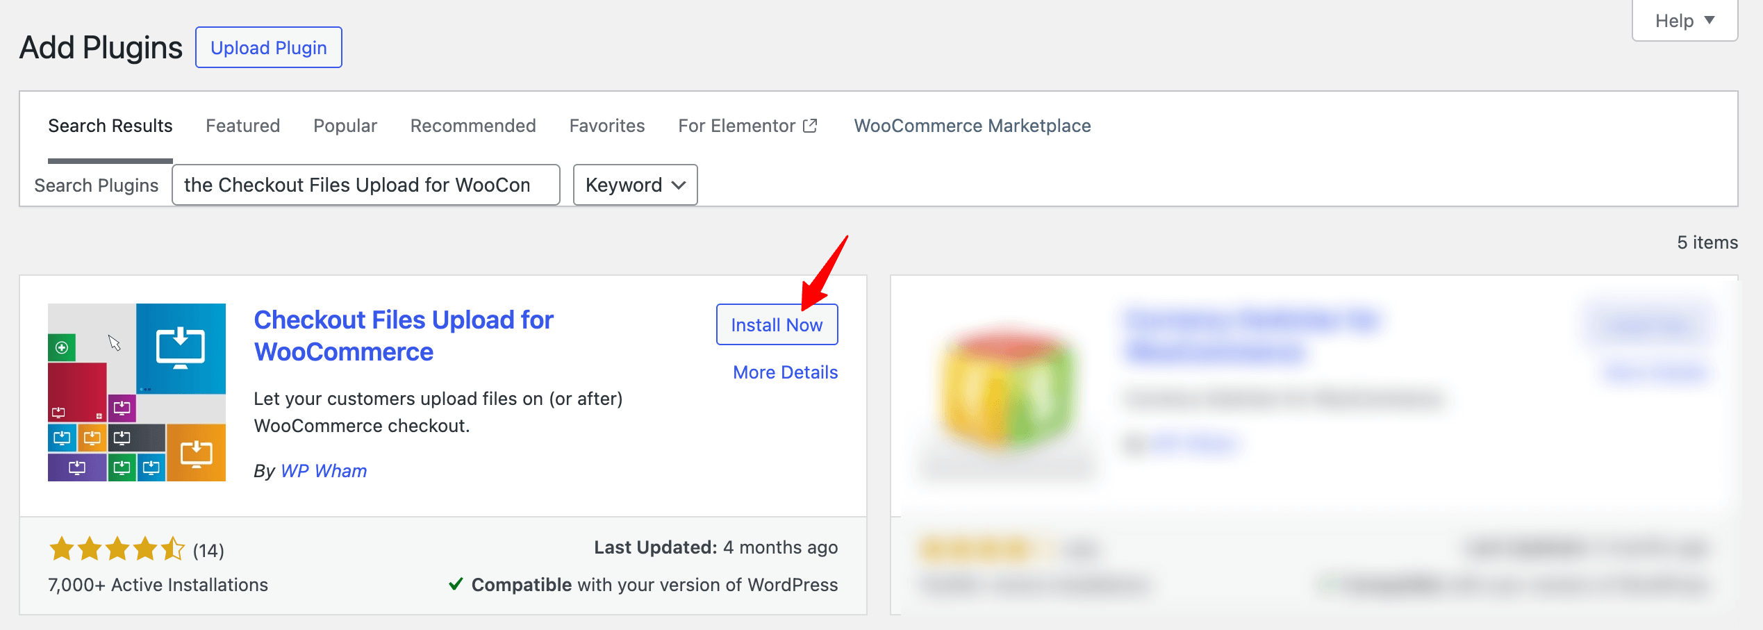Click the green compatibility checkmark icon
Image resolution: width=1763 pixels, height=630 pixels.
click(x=456, y=584)
